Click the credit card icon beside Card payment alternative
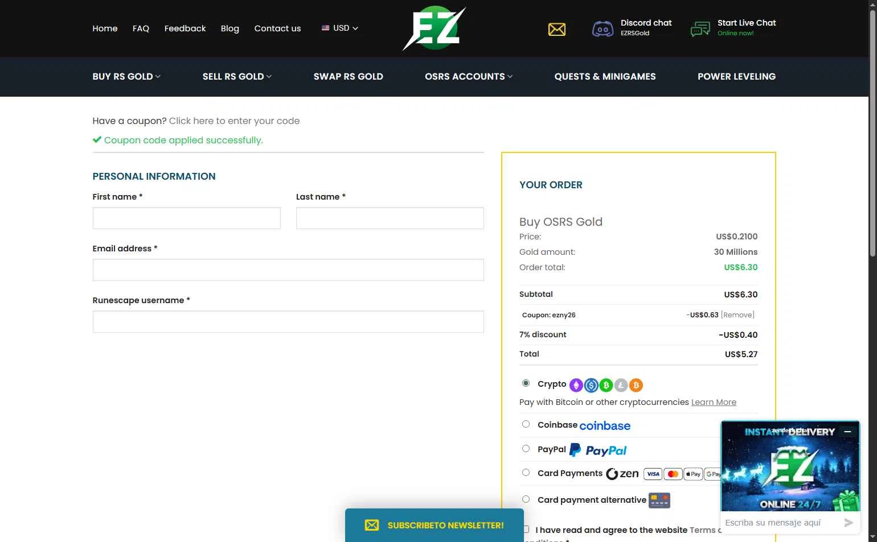This screenshot has width=877, height=542. tap(659, 500)
